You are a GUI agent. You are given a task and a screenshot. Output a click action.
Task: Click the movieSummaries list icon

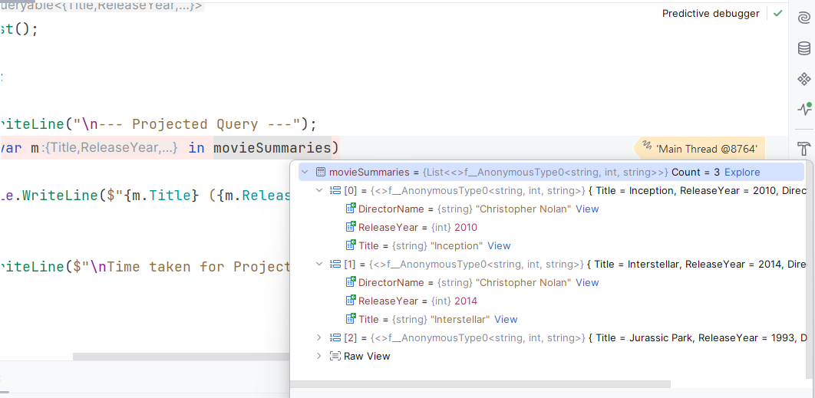321,172
